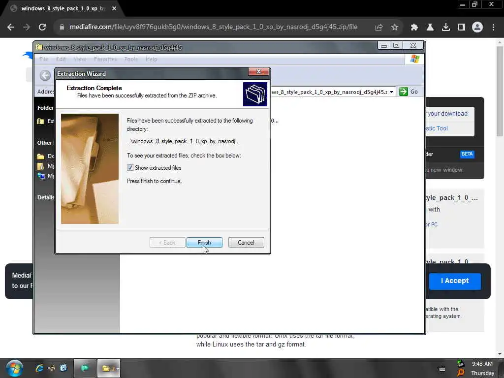Launch Internet Explorer from quick launch
Screen dimensions: 504x378
tap(39, 368)
